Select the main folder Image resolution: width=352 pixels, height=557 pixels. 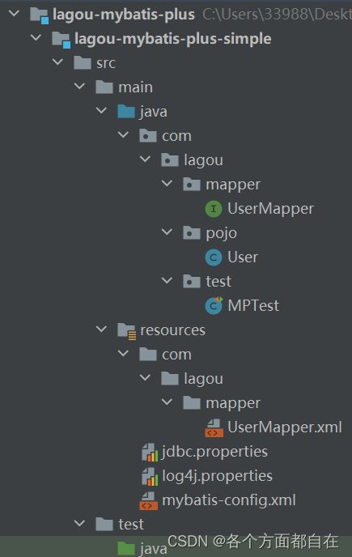click(x=135, y=87)
